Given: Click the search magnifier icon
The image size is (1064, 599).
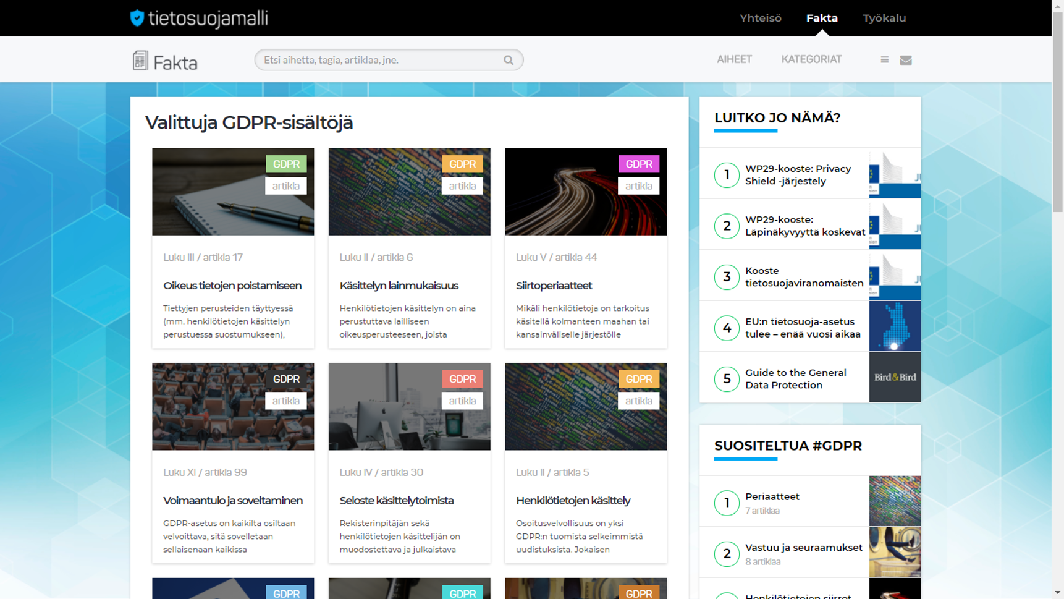Looking at the screenshot, I should (x=509, y=60).
